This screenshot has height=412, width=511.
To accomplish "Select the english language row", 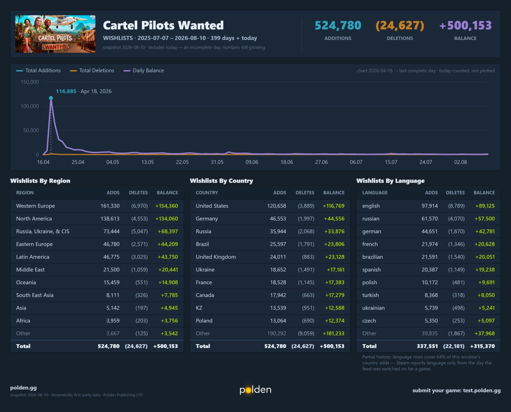I will coord(428,206).
